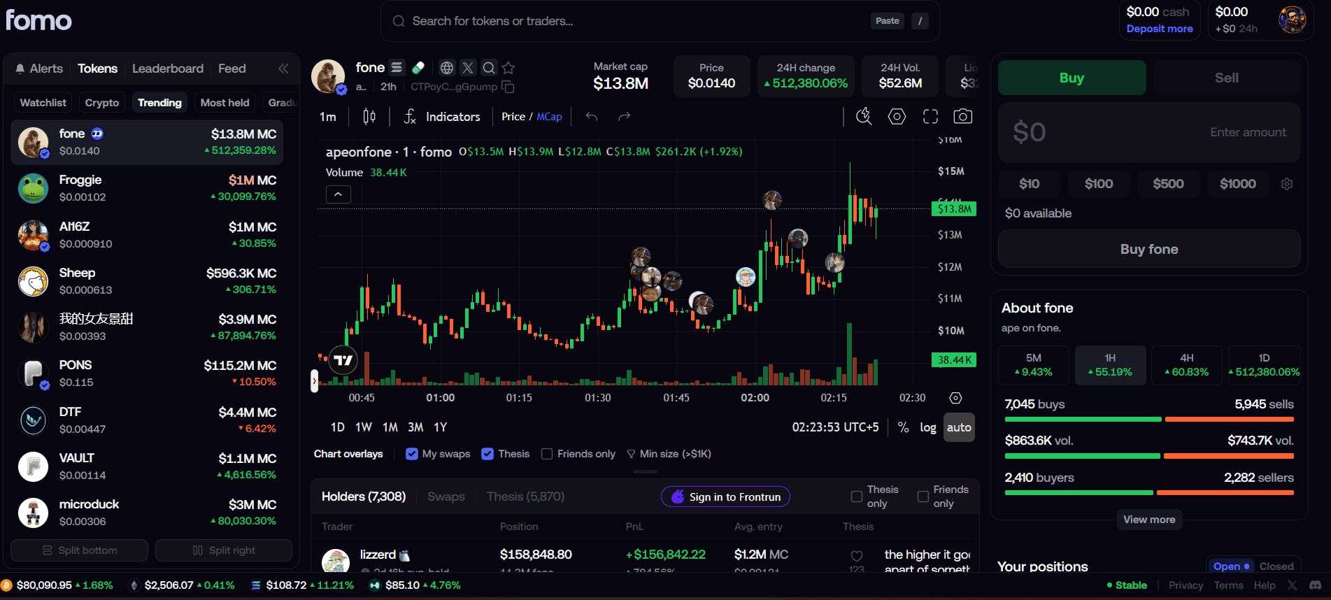Expand the chart side panel handle
This screenshot has height=600, width=1331.
click(314, 381)
